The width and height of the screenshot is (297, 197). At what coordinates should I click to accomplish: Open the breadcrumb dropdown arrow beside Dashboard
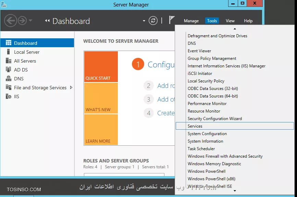click(144, 21)
